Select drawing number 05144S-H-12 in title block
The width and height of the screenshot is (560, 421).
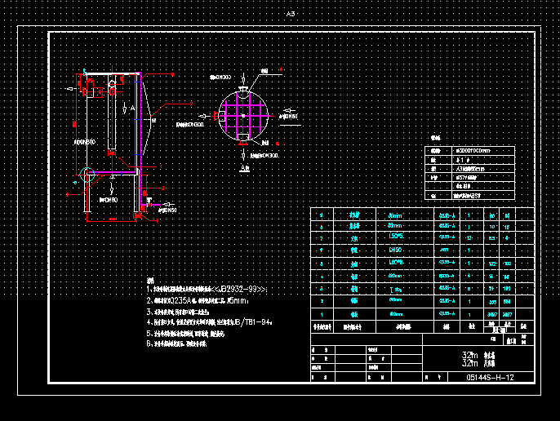[490, 377]
